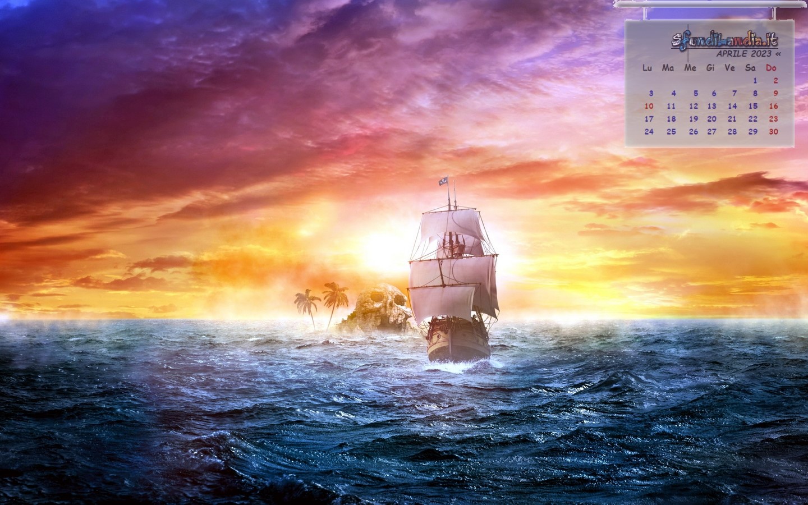Screen dimensions: 808x505
Task: Pick the red date 30
Action: coord(774,131)
